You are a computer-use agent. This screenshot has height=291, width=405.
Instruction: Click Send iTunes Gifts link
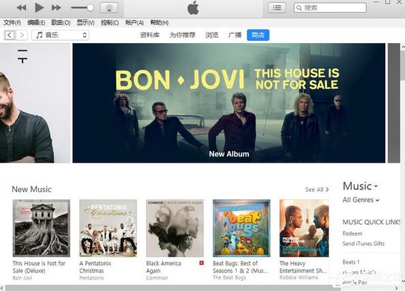[363, 244]
